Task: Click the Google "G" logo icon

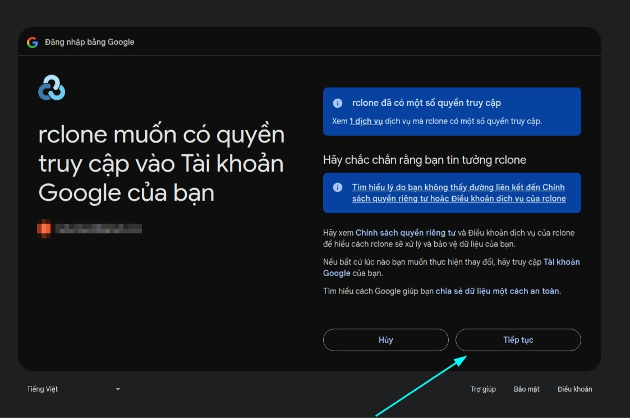Action: click(x=32, y=42)
